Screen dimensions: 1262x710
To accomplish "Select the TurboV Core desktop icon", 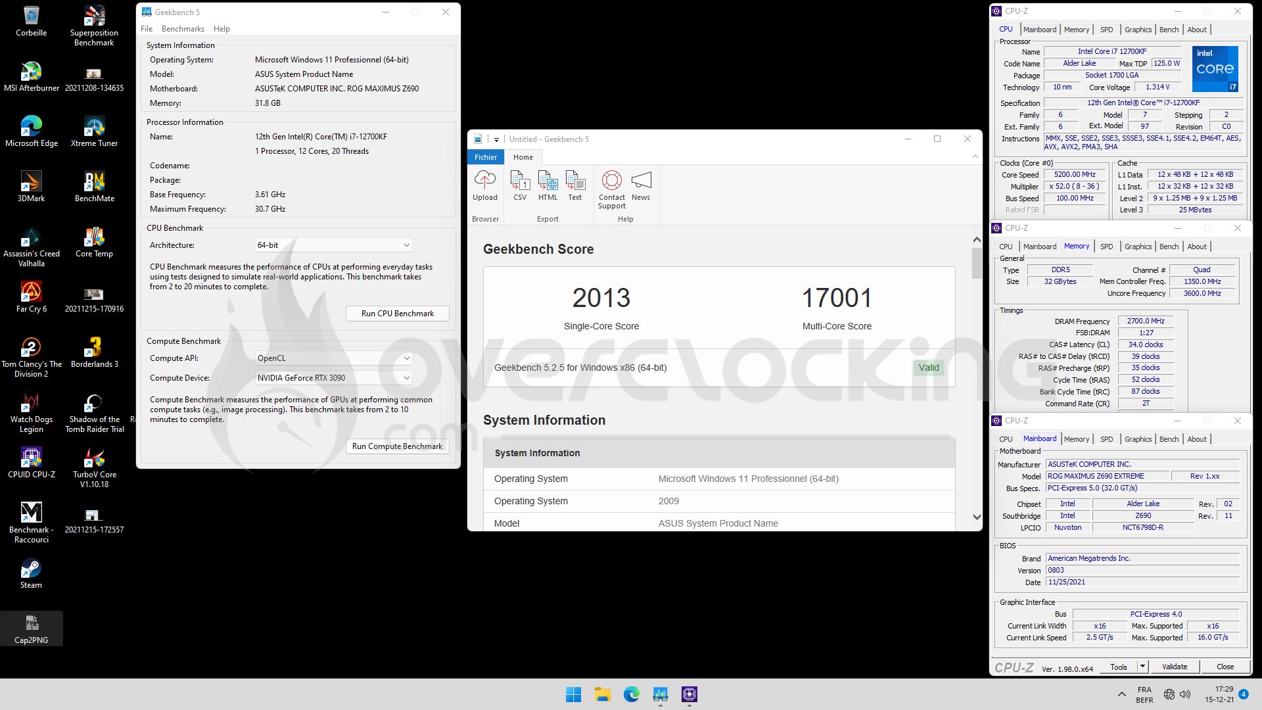I will [x=95, y=467].
